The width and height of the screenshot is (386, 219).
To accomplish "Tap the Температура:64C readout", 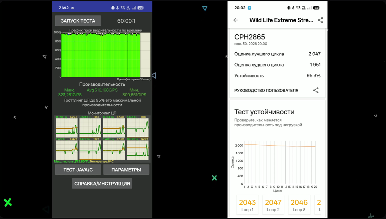I will pyautogui.click(x=102, y=162).
